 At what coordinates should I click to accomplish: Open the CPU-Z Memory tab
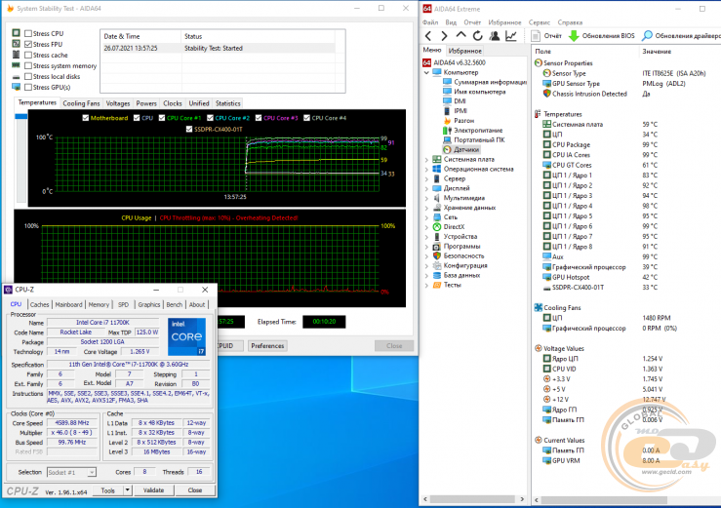click(x=99, y=304)
